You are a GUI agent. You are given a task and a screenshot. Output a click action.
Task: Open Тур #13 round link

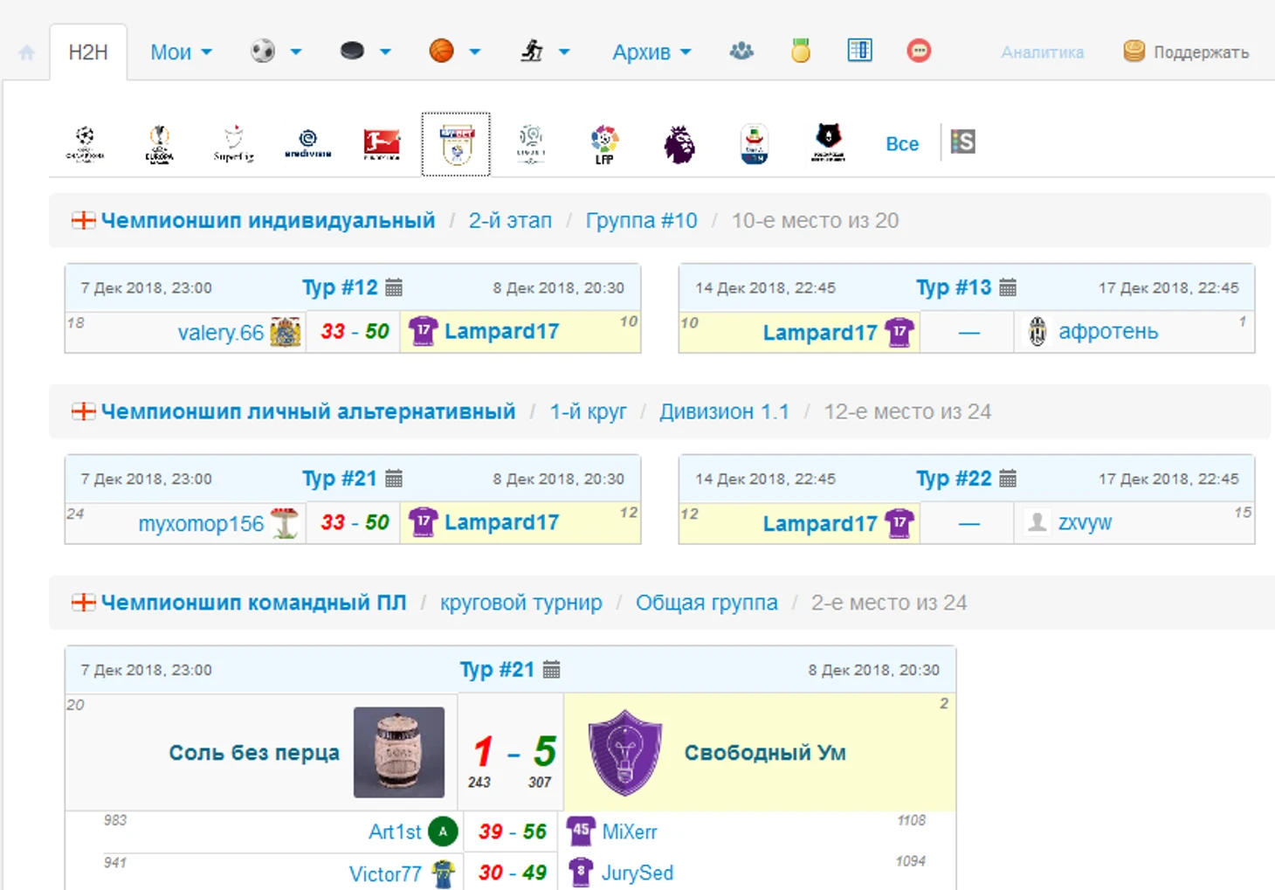(x=954, y=287)
